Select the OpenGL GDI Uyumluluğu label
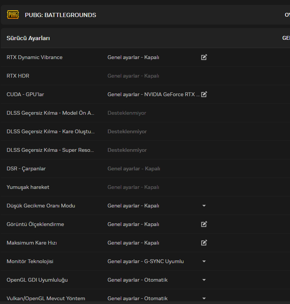The height and width of the screenshot is (304, 290). pos(37,280)
